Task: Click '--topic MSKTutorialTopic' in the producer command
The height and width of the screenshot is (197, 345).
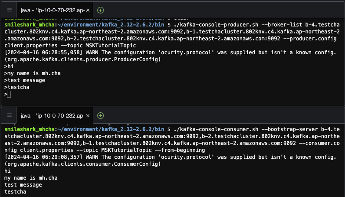Action: point(98,46)
